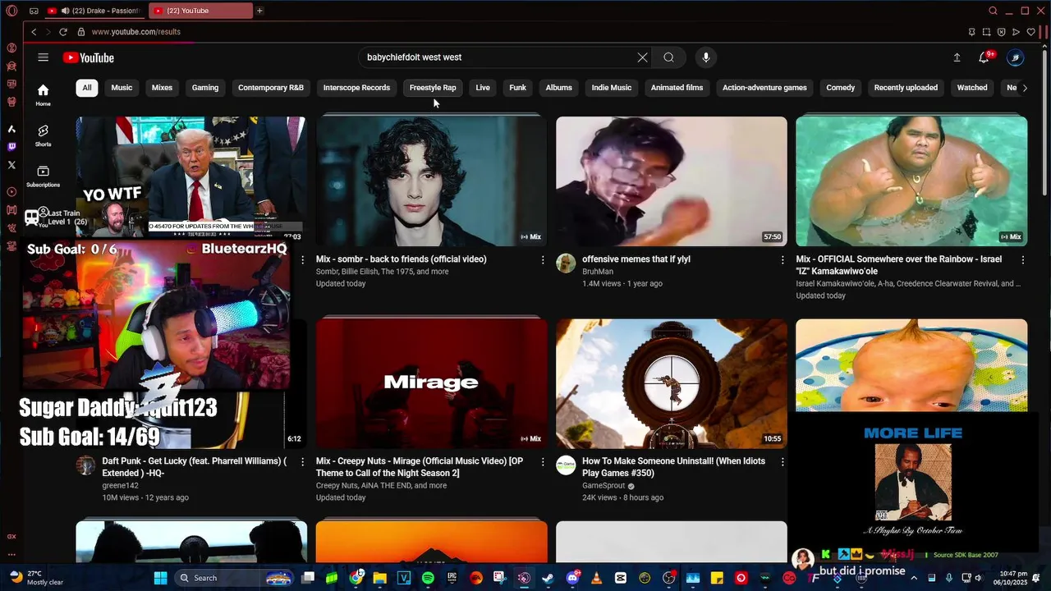The height and width of the screenshot is (591, 1051).
Task: Open Shorts in the sidebar
Action: (44, 135)
